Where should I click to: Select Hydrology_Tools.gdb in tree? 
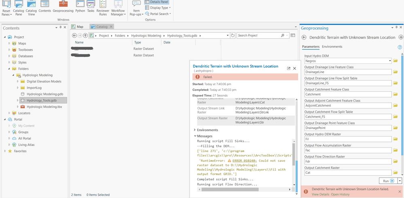42,101
